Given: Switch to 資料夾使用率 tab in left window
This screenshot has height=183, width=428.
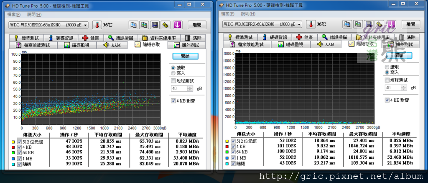Looking at the screenshot, I should pyautogui.click(x=159, y=38).
